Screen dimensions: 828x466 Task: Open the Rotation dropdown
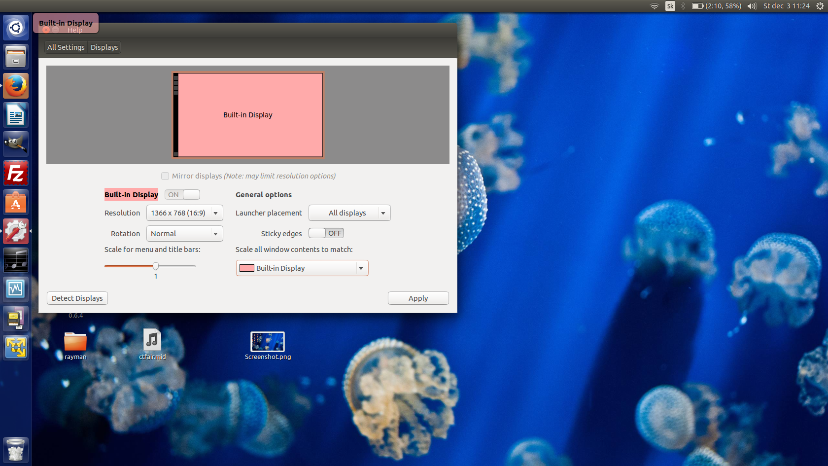(185, 234)
